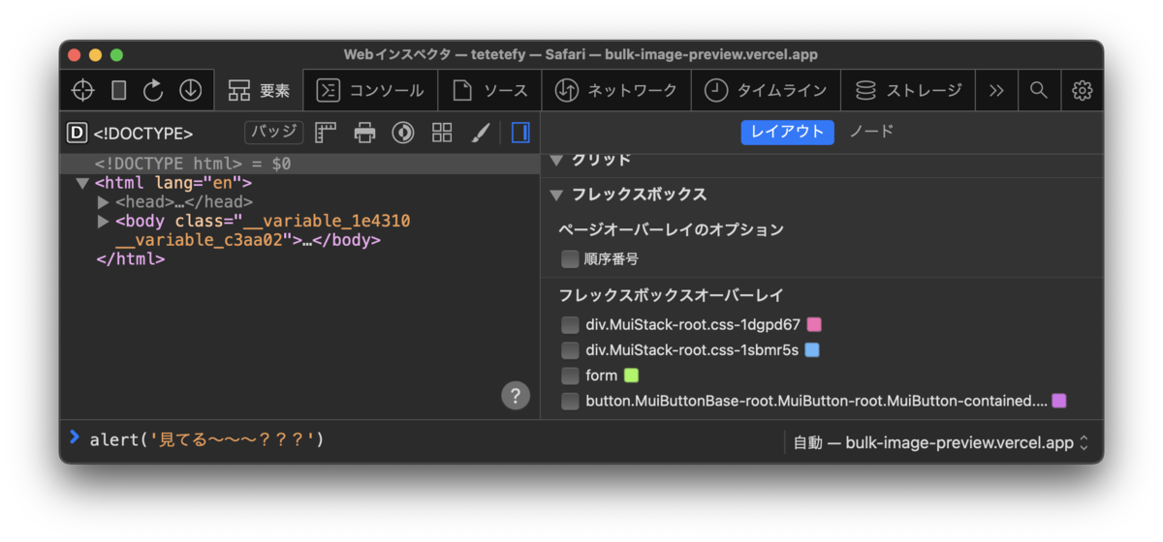Show more tabs with the double chevron
The image size is (1163, 542).
tap(996, 90)
